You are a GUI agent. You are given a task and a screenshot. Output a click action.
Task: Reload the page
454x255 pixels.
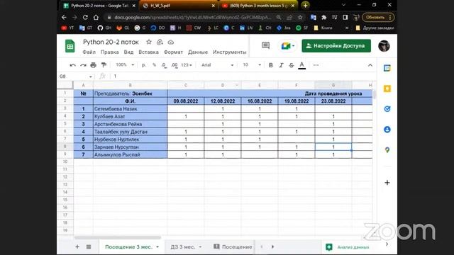tap(85, 17)
